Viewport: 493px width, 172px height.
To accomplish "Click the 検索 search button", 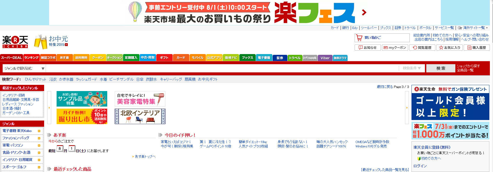I will click(x=441, y=68).
